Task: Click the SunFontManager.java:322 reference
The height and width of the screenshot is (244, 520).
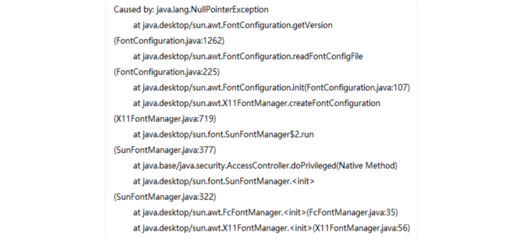Action: [x=165, y=197]
